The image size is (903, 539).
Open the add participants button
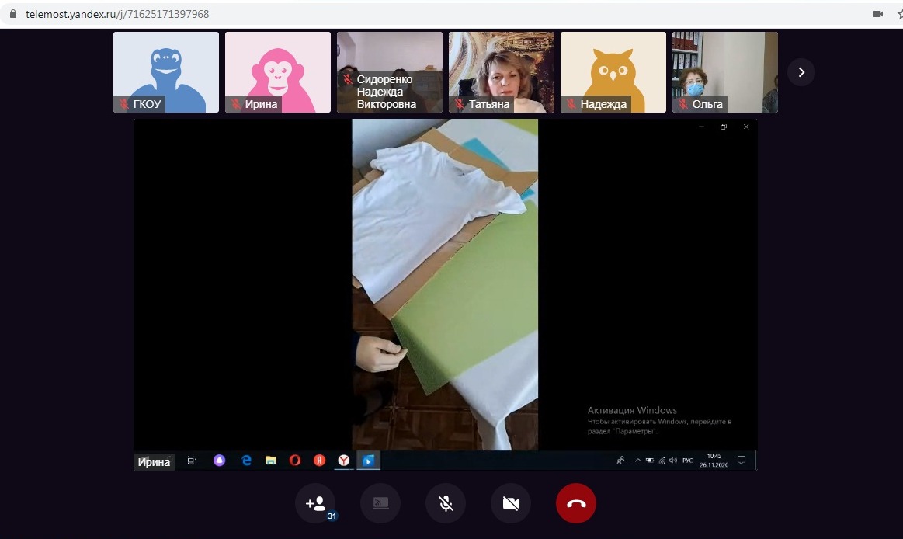[315, 503]
